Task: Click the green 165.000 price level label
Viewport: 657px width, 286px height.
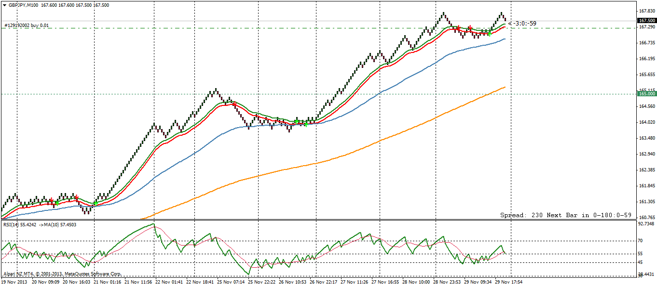Action: pos(646,94)
